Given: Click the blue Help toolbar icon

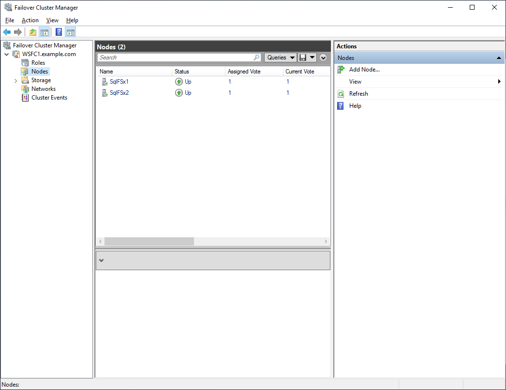Looking at the screenshot, I should 59,32.
